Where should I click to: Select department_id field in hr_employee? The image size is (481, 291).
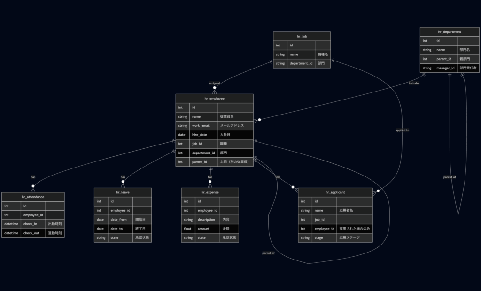coord(203,153)
